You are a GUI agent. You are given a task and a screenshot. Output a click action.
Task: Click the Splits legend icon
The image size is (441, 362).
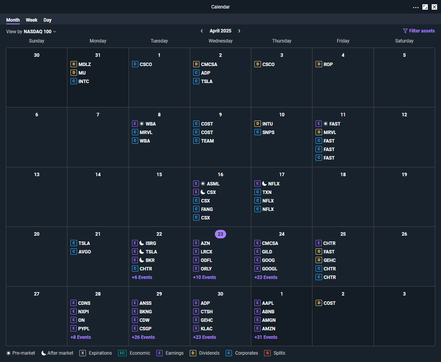coord(268,353)
